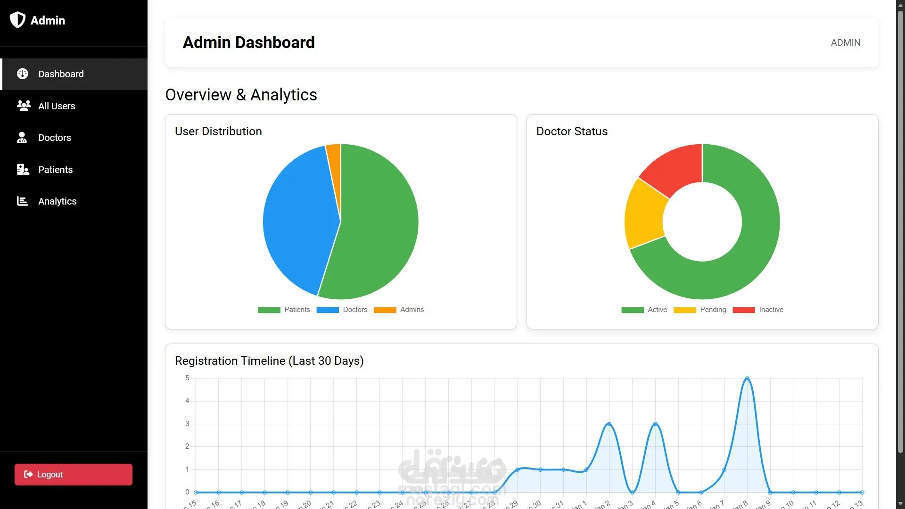905x509 pixels.
Task: Open the Dashboard menu item
Action: pyautogui.click(x=74, y=74)
